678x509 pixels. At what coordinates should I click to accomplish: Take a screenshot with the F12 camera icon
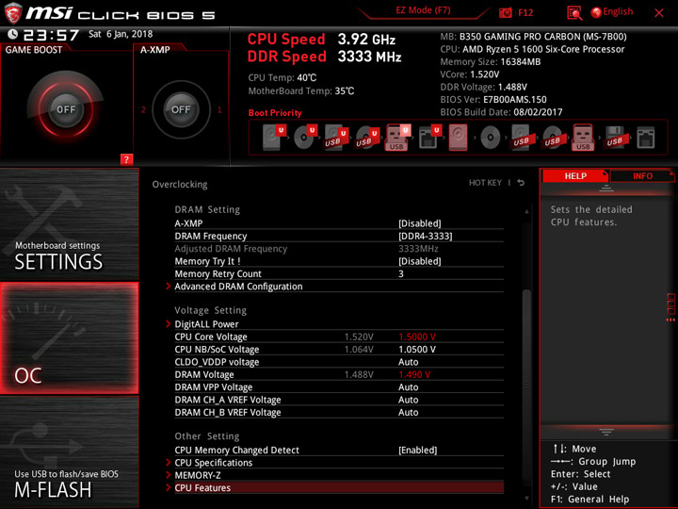click(505, 13)
